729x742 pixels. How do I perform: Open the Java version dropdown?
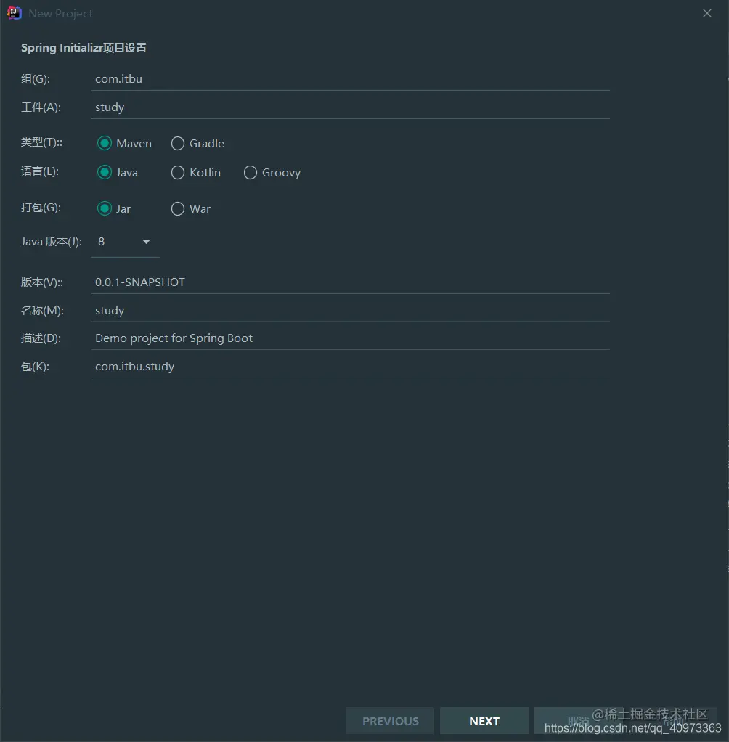(x=125, y=242)
